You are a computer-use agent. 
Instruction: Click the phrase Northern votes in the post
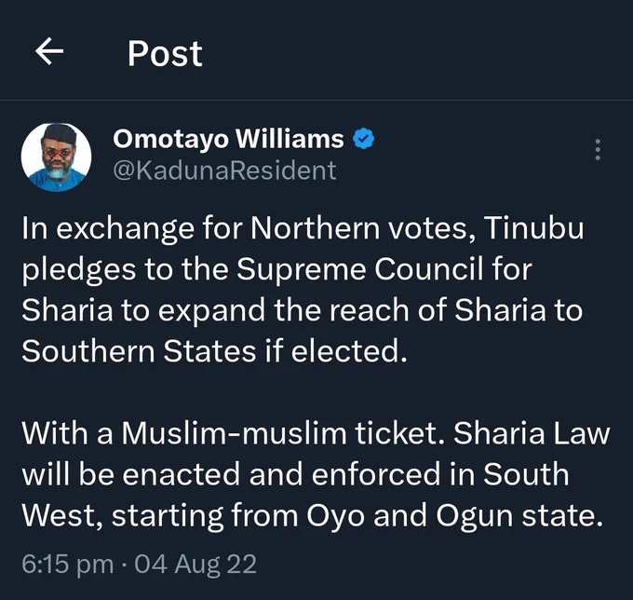coord(363,228)
